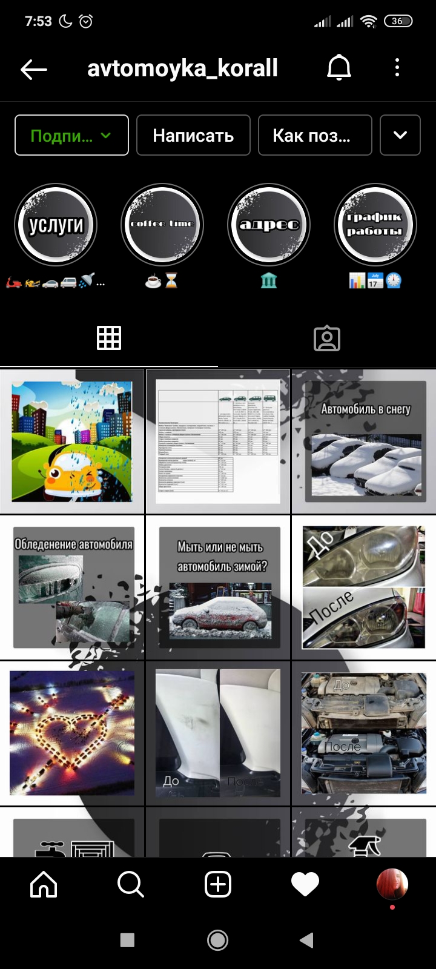This screenshot has height=969, width=436.
Task: Open the услуги story highlight
Action: click(56, 225)
